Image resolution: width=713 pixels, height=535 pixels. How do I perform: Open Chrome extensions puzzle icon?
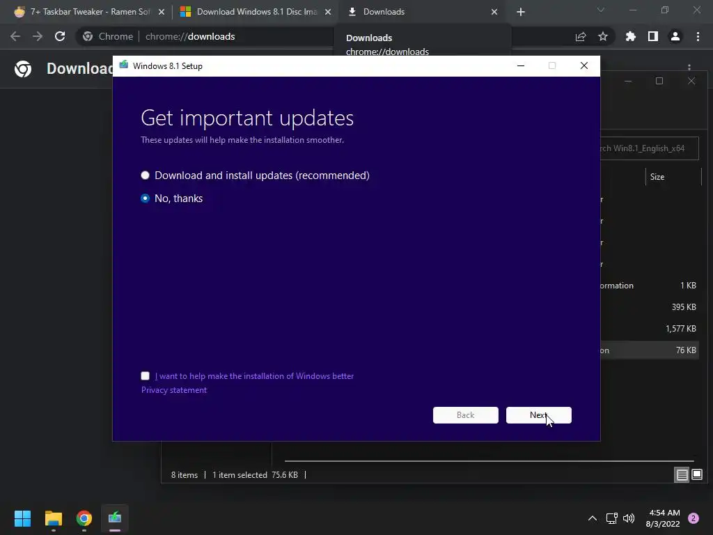[631, 36]
